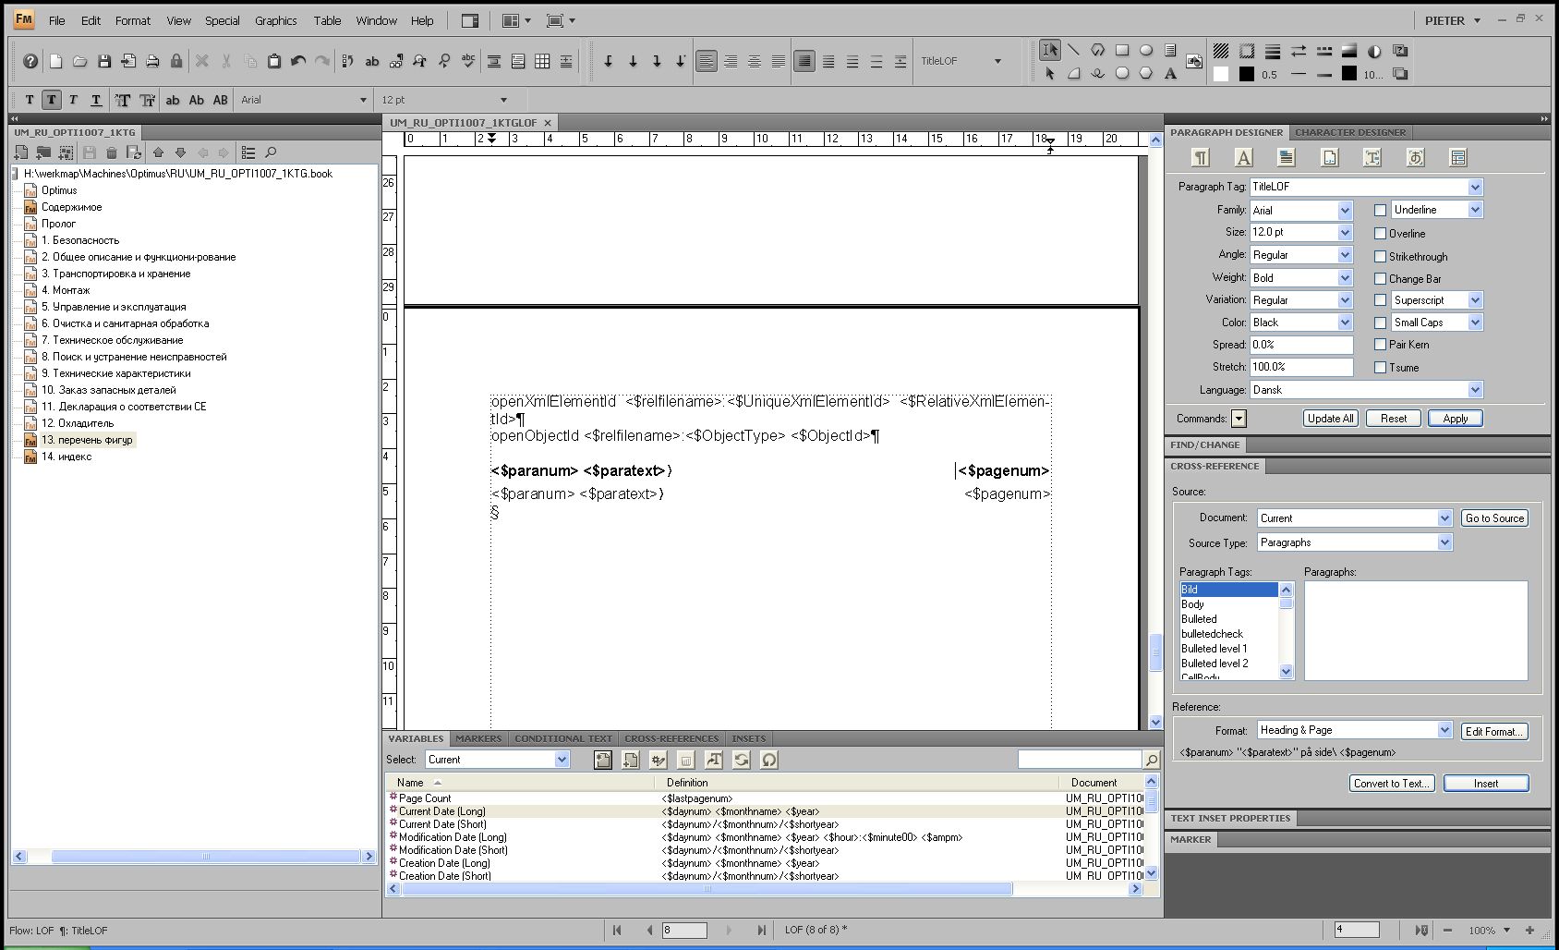
Task: Switch to the Markers tab
Action: 478,738
